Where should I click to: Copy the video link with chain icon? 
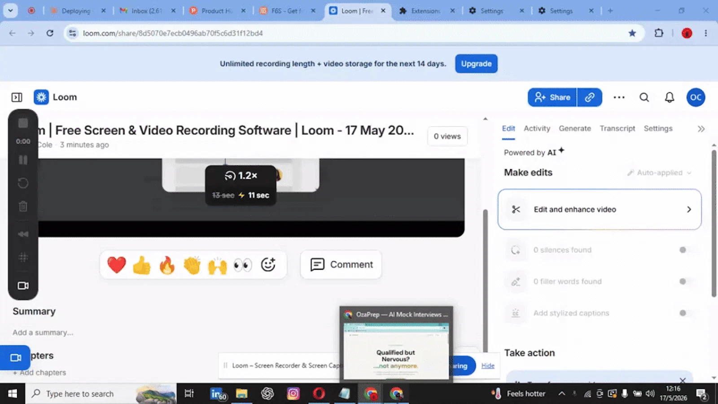pyautogui.click(x=590, y=97)
